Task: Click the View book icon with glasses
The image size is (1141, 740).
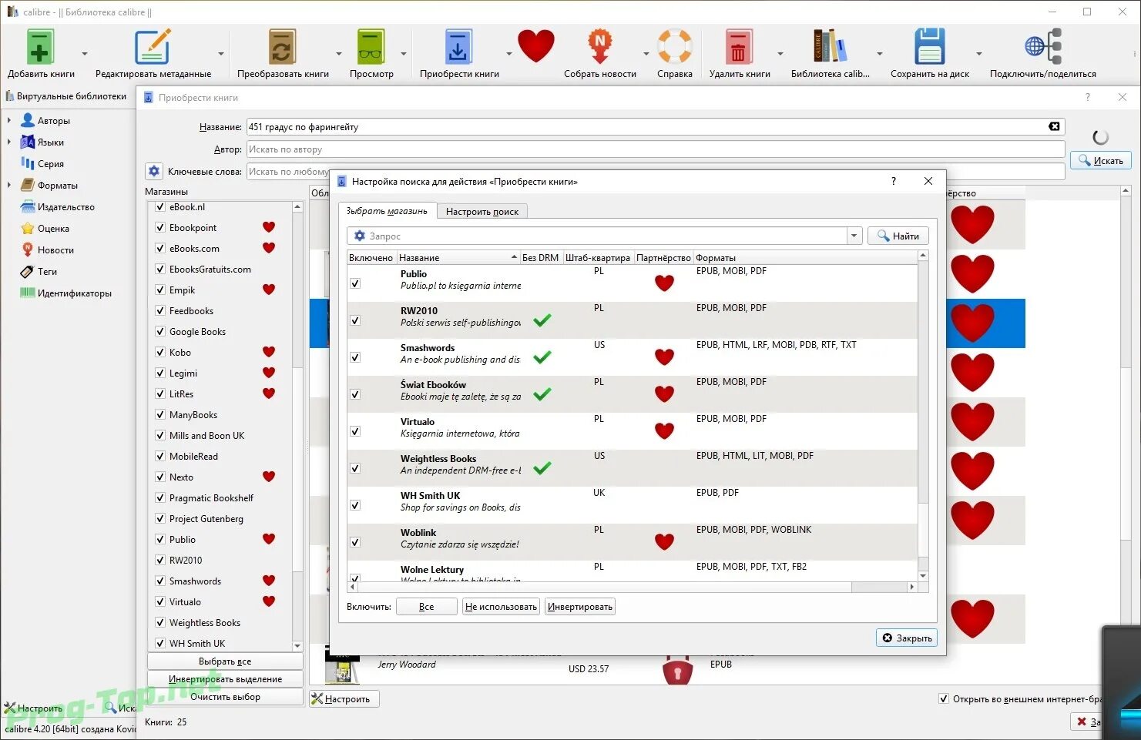Action: (x=371, y=46)
